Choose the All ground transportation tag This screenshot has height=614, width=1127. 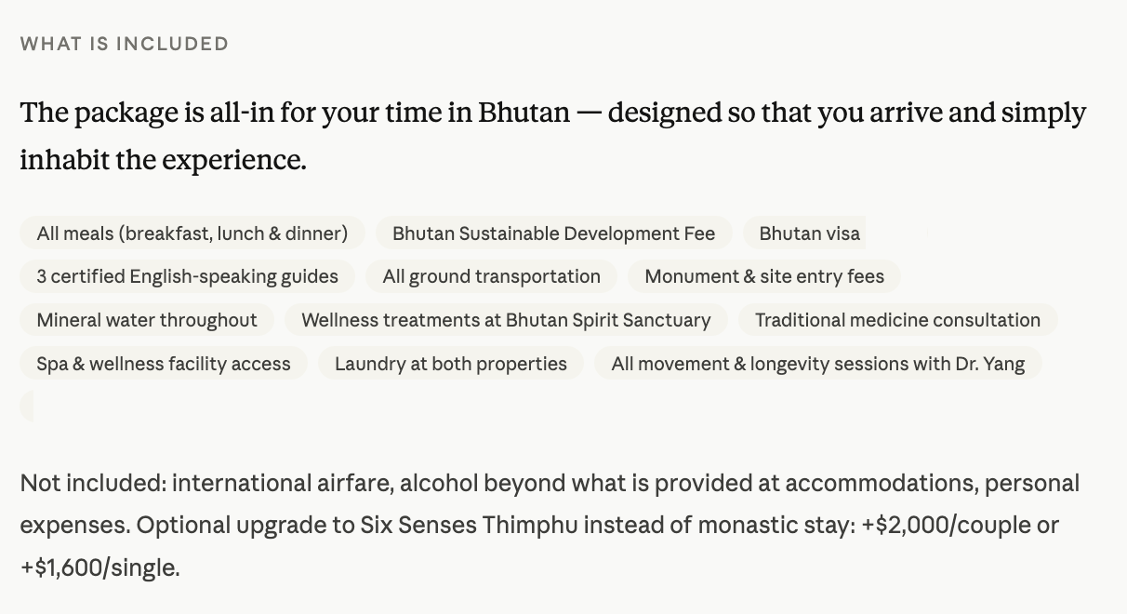click(x=491, y=276)
